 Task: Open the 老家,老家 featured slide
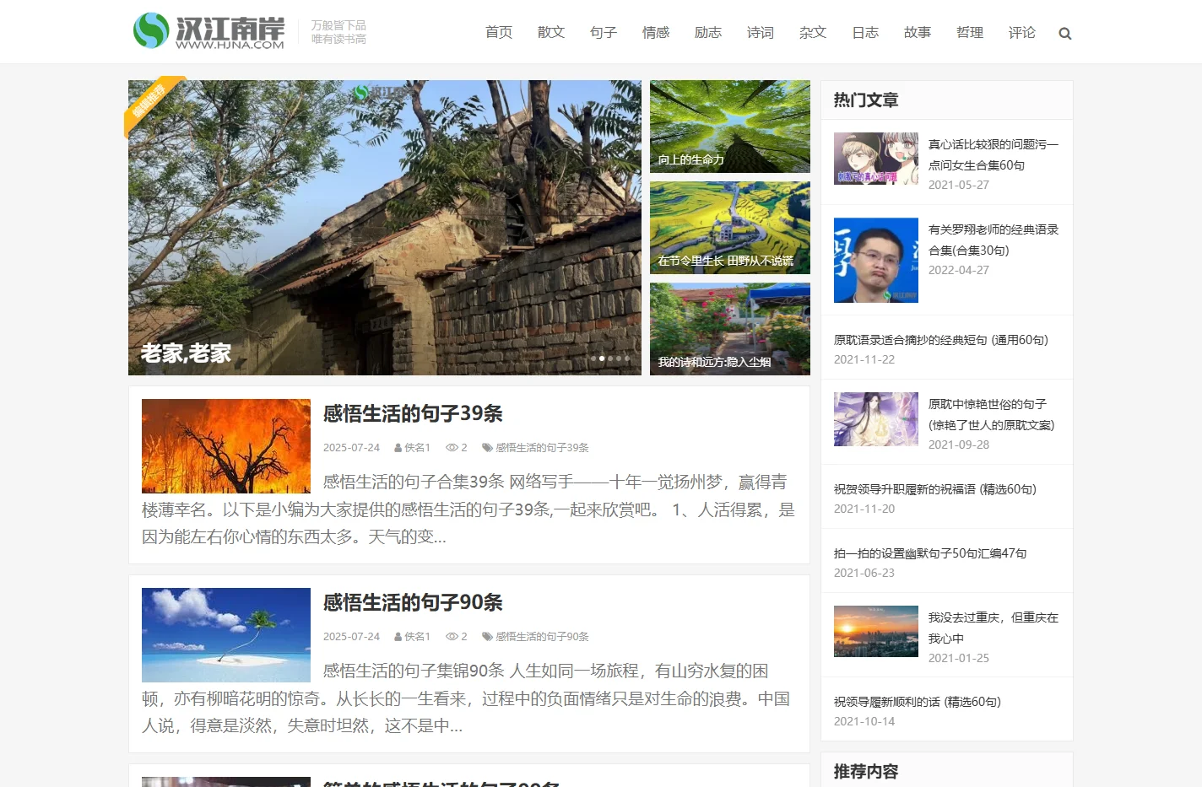coord(385,228)
